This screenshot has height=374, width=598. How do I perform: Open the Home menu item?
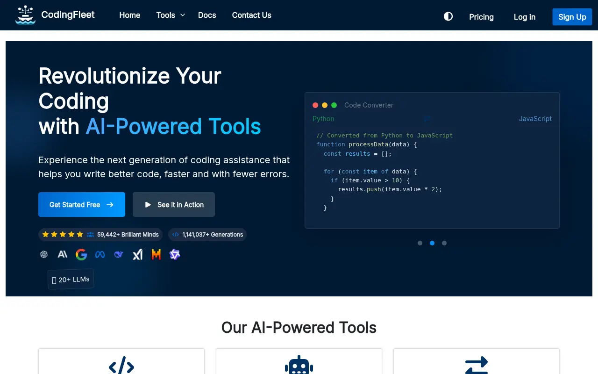point(129,15)
